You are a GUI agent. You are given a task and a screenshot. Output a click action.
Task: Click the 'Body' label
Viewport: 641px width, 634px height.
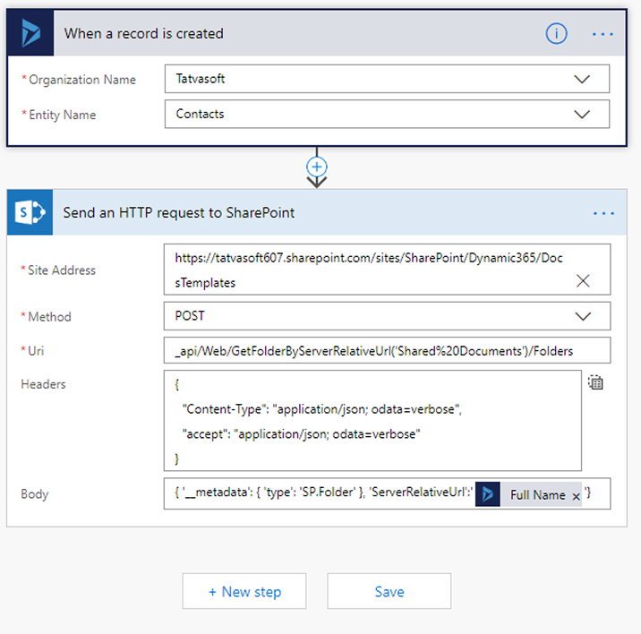[35, 494]
